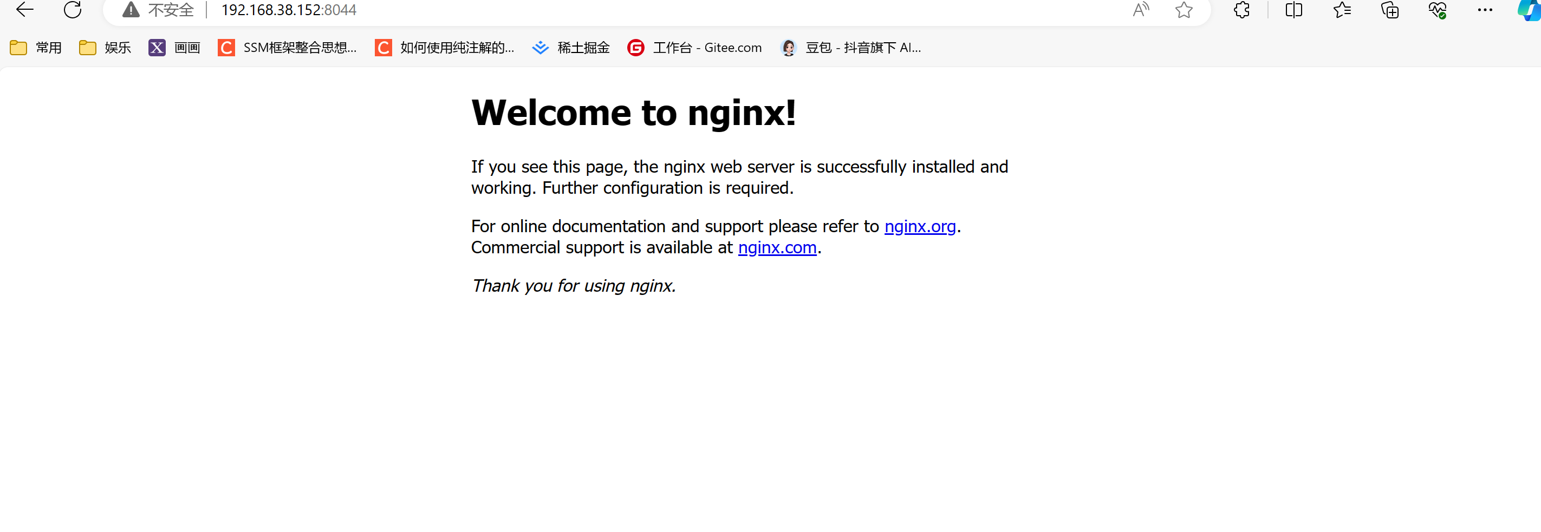Click 'Further configuration is required' text
1541x532 pixels.
[x=668, y=188]
